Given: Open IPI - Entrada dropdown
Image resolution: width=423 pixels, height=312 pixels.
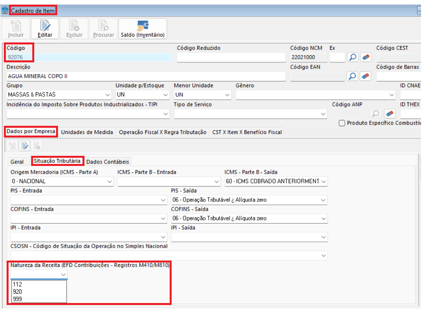Looking at the screenshot, I should point(163,237).
